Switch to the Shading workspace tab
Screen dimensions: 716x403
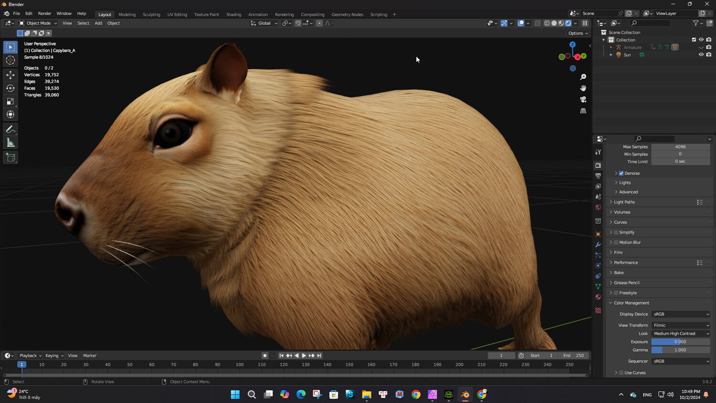click(233, 14)
